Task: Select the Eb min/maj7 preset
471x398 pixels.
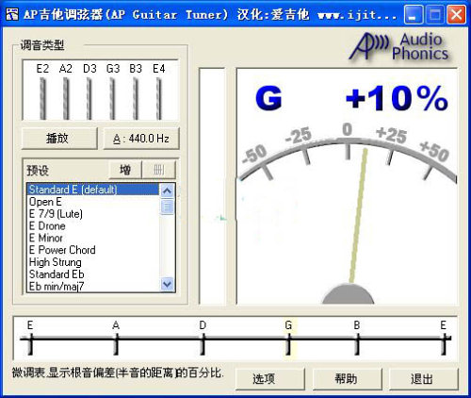Action: (x=93, y=287)
